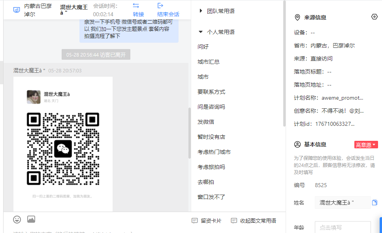Click the 收起图文常用语 icon
The height and width of the screenshot is (233, 382).
[234, 221]
